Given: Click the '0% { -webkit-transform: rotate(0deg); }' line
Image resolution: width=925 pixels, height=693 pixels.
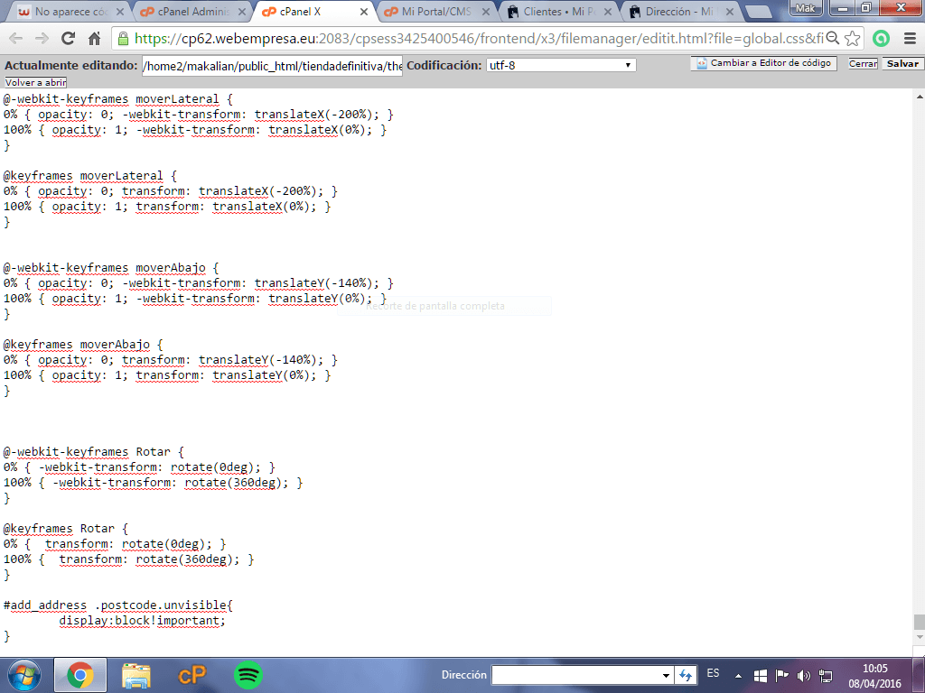Looking at the screenshot, I should pyautogui.click(x=139, y=467).
